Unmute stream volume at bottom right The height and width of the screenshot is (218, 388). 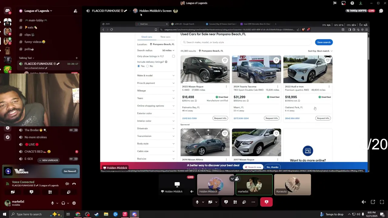click(x=364, y=202)
